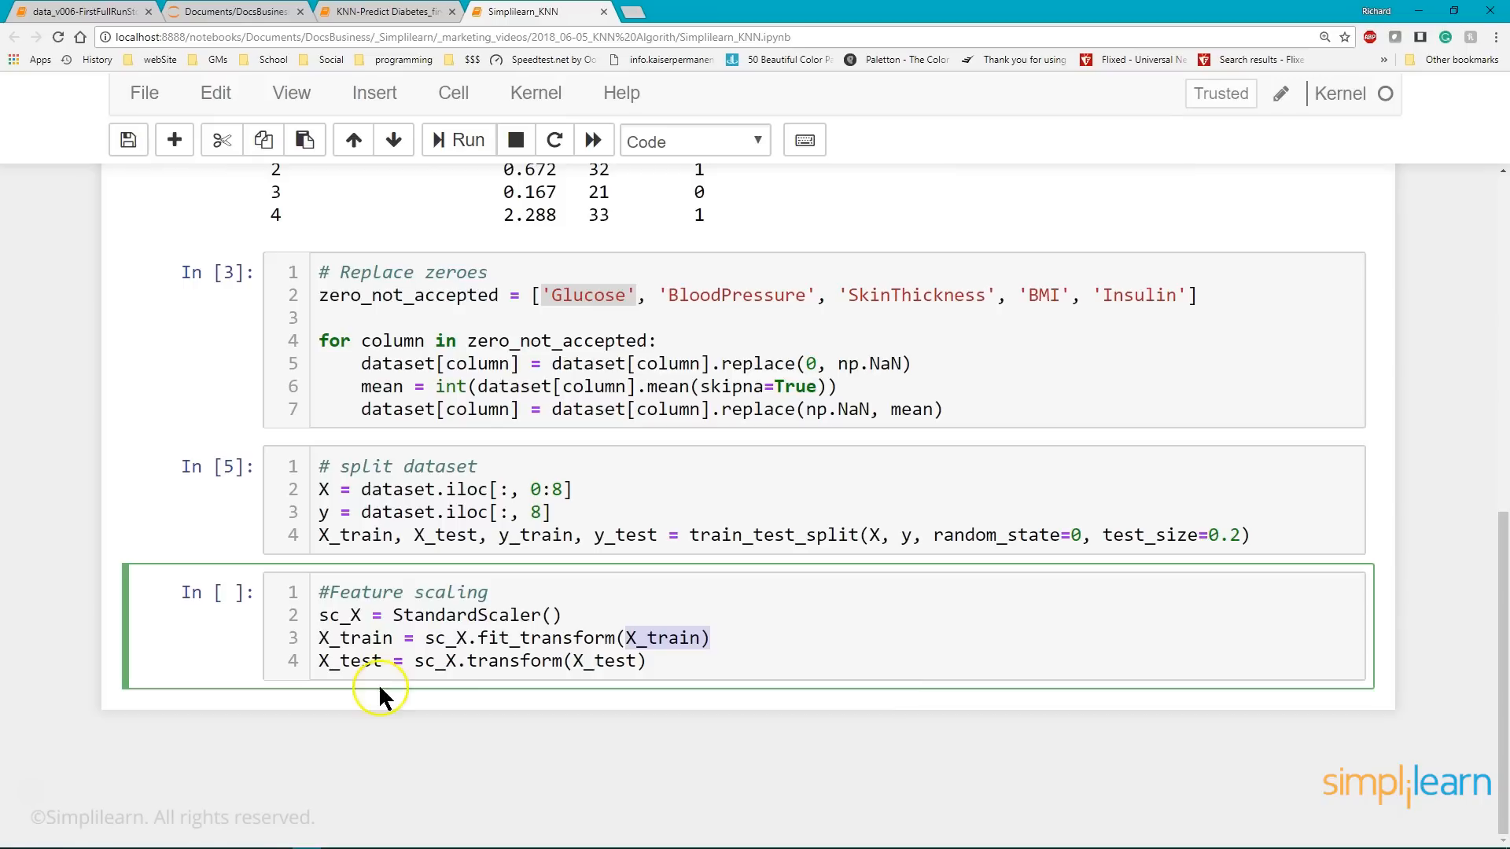Viewport: 1510px width, 849px height.
Task: Click the Cut selected cells icon
Action: tap(220, 140)
